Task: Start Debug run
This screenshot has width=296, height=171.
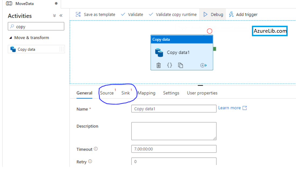Action: (213, 14)
